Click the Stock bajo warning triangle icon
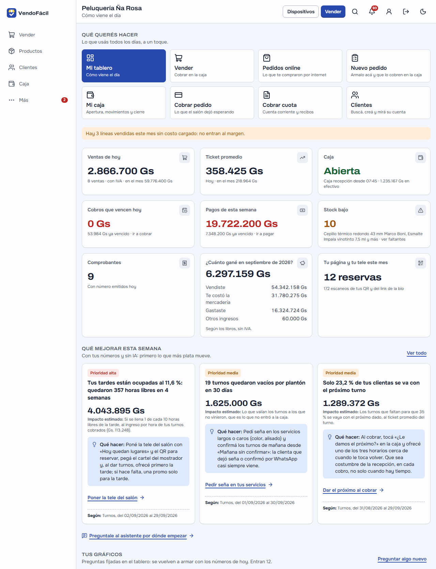The image size is (436, 569). [421, 210]
